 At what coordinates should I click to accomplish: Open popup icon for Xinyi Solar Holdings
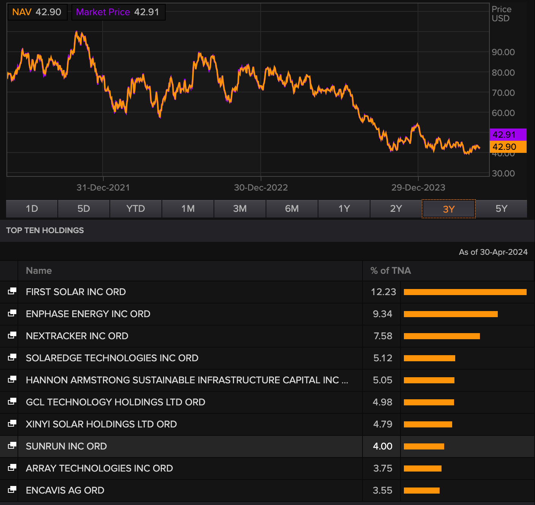pos(12,424)
